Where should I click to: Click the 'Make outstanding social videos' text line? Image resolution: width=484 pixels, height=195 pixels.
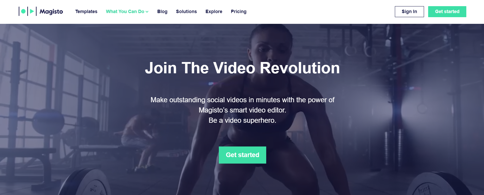pos(242,100)
